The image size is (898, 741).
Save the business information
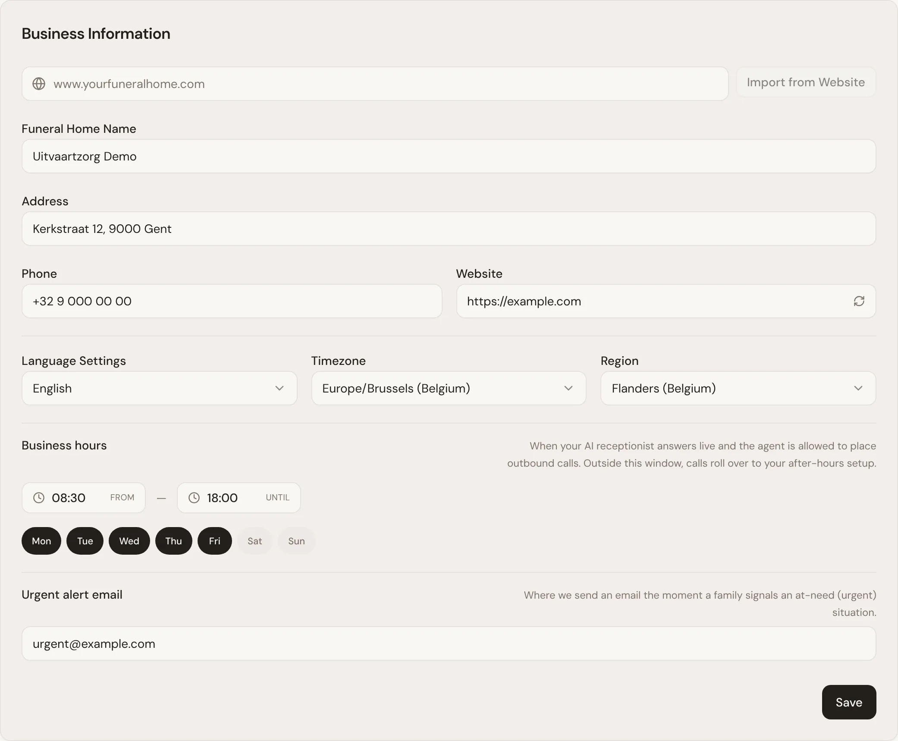point(849,702)
